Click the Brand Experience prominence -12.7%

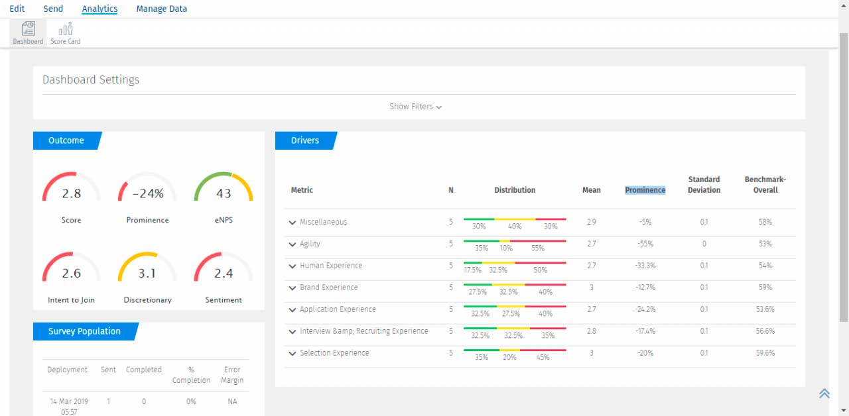pyautogui.click(x=645, y=287)
